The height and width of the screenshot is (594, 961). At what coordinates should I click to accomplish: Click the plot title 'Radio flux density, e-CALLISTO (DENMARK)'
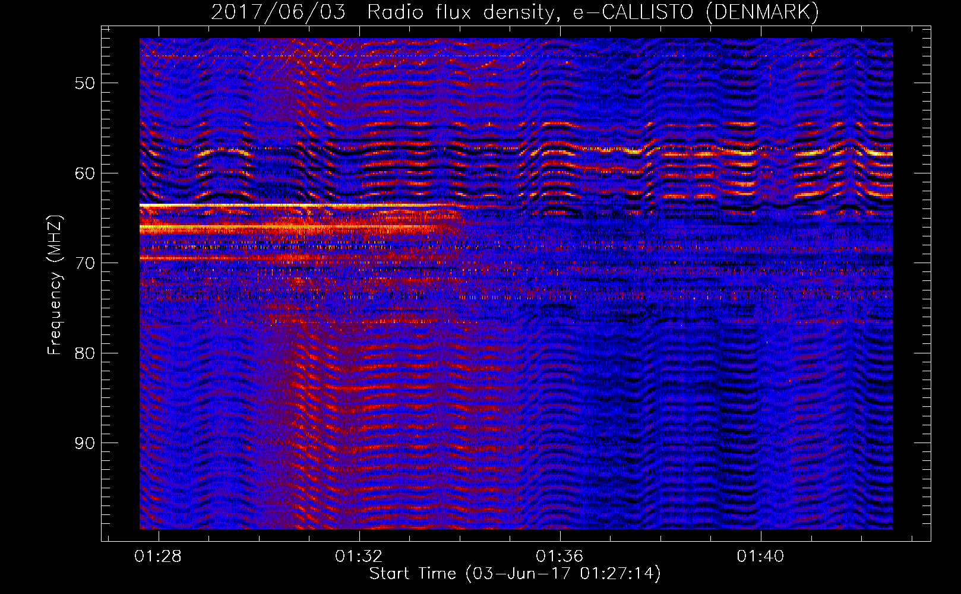coord(593,12)
